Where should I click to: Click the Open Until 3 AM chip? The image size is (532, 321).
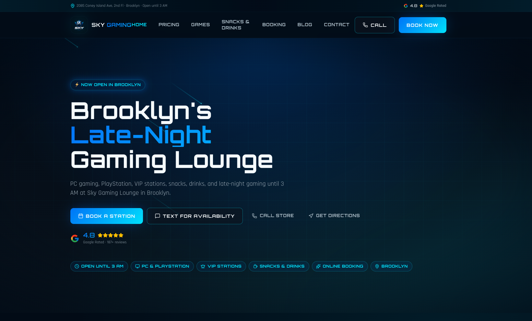pyautogui.click(x=99, y=266)
